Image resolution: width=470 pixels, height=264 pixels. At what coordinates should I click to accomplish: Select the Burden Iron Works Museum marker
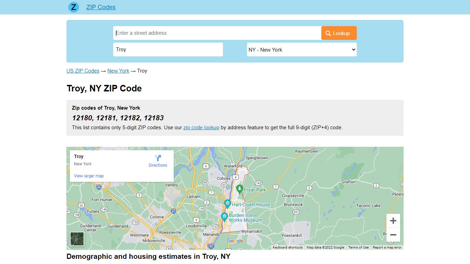tap(224, 217)
